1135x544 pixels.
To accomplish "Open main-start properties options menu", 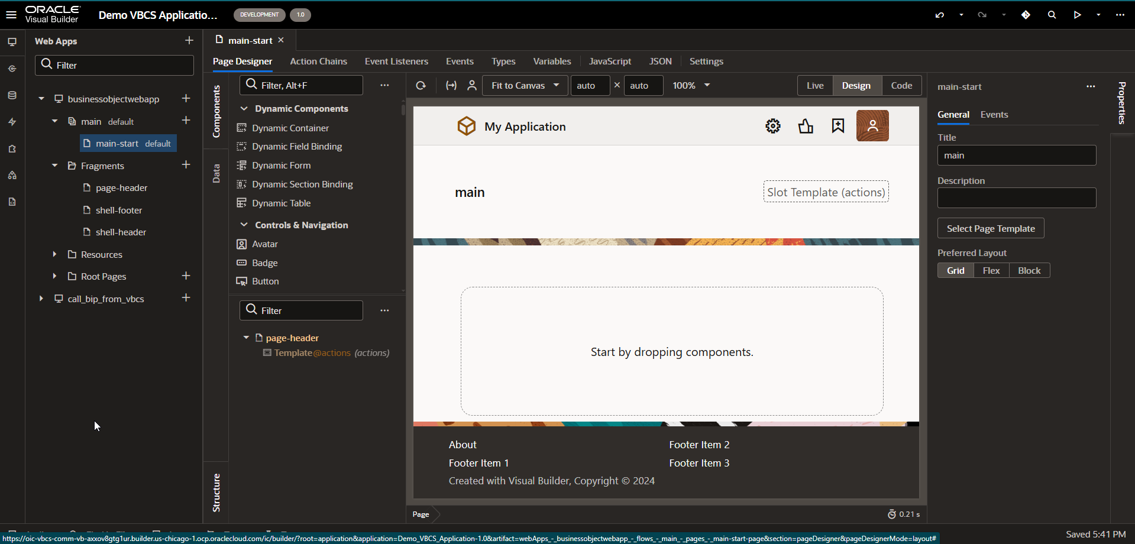I will tap(1091, 86).
